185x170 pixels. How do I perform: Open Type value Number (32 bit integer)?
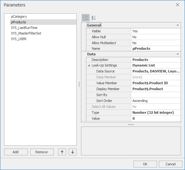[156, 113]
